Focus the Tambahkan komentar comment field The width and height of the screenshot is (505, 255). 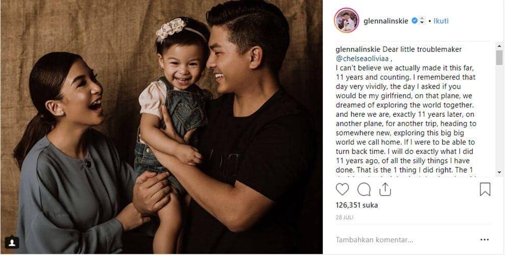pos(402,239)
